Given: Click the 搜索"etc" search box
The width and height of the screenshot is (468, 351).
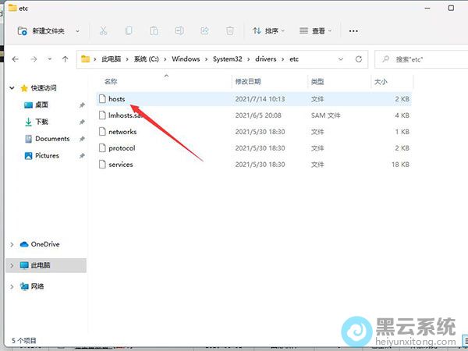Looking at the screenshot, I should pos(421,59).
